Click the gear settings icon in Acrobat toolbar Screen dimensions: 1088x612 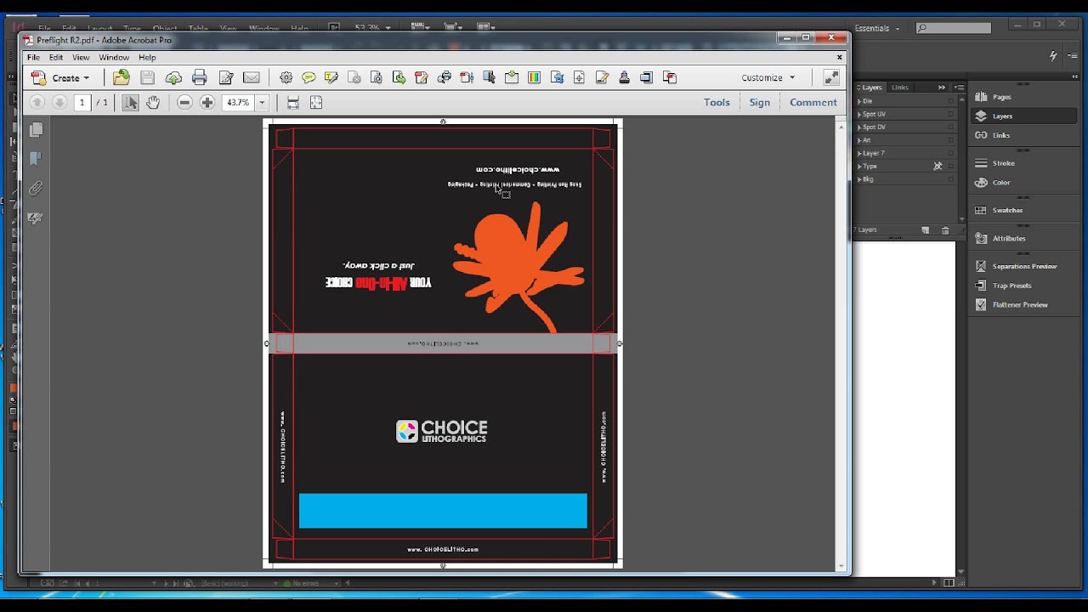pyautogui.click(x=286, y=77)
